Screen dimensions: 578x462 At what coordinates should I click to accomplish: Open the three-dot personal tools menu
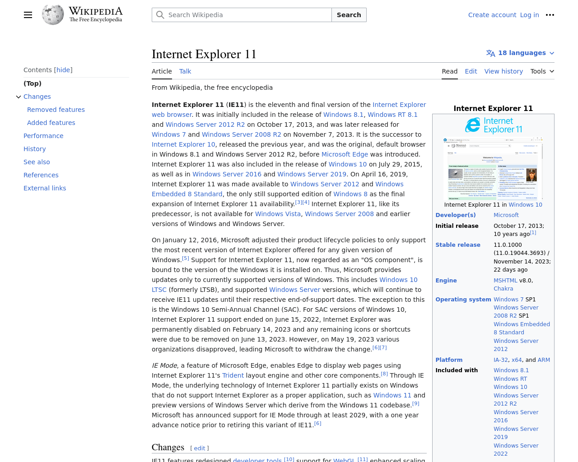[x=550, y=15]
